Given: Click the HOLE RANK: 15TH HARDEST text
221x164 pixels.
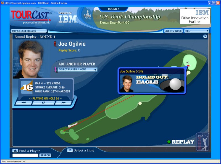Looking at the screenshot, I should tap(52, 92).
